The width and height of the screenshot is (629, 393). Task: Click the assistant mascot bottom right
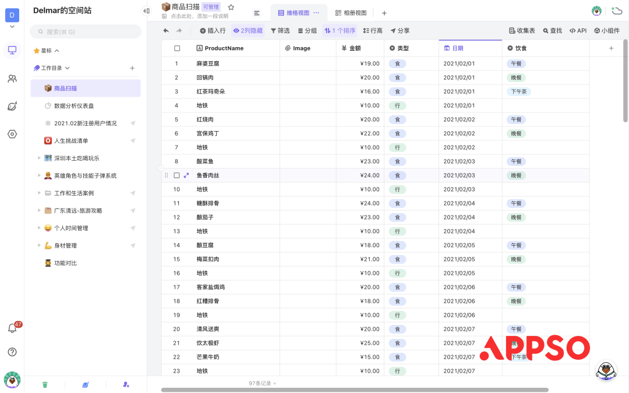point(606,370)
